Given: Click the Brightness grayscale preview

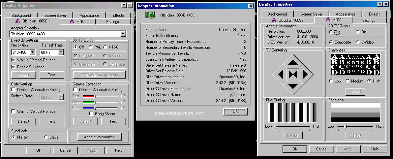Looking at the screenshot, I should [355, 112].
